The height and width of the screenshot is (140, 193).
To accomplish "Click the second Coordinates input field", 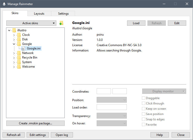I will (x=120, y=91).
